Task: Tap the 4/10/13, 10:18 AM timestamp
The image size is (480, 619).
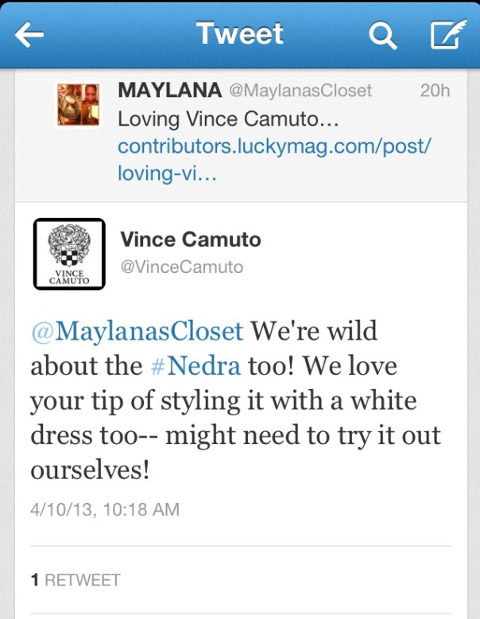Action: (104, 508)
